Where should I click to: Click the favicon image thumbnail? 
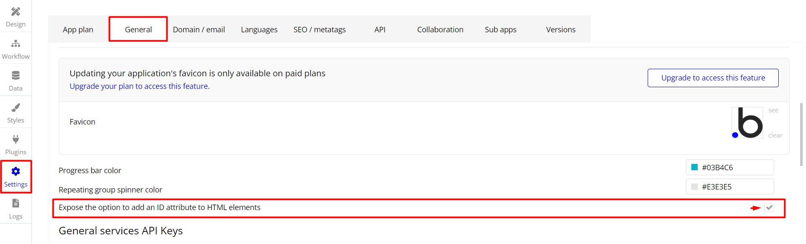tap(747, 122)
